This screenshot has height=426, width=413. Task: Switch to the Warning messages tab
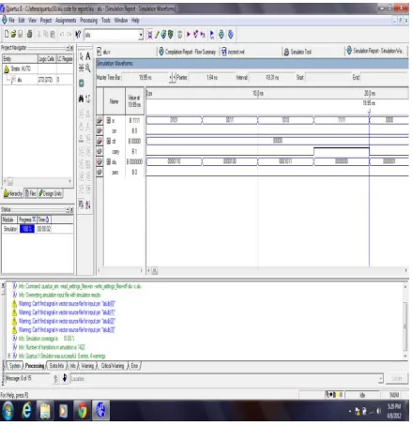pos(87,366)
